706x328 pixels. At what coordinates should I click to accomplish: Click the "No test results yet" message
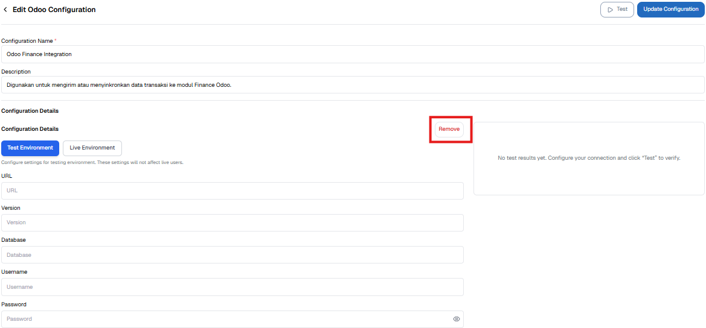589,159
